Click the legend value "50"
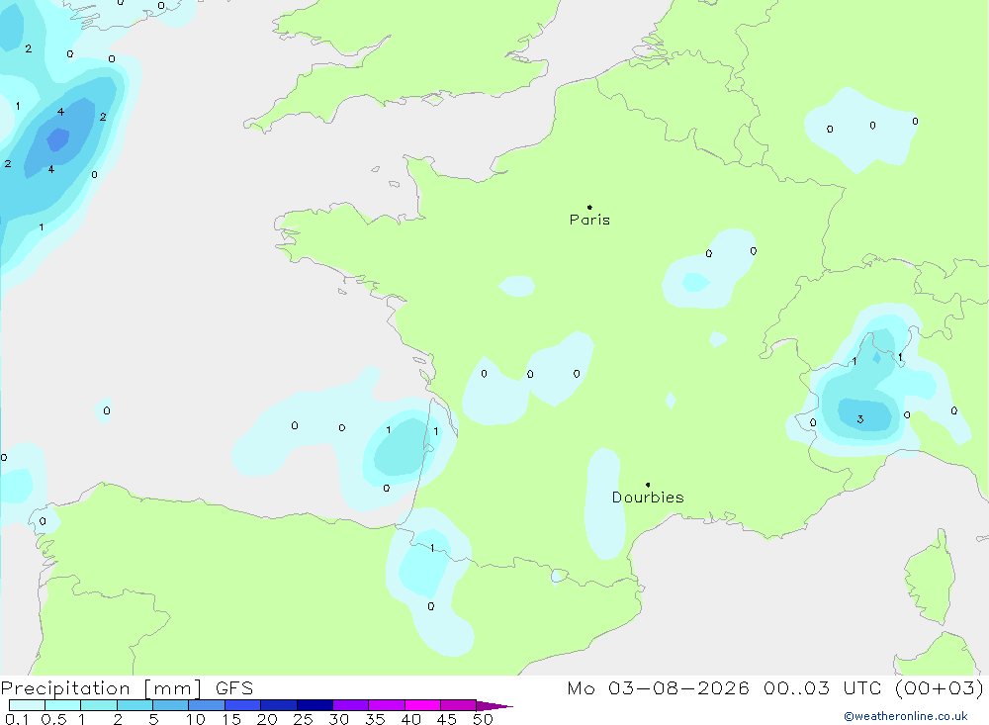Screen dimensions: 989x725 (483, 719)
